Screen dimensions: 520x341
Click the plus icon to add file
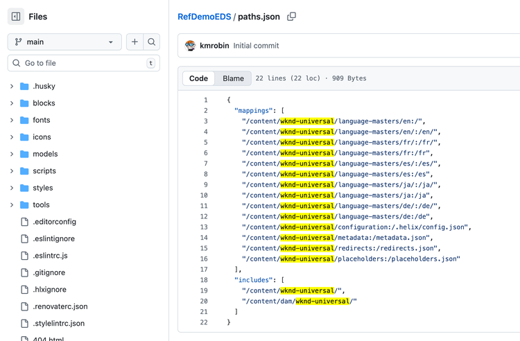[135, 42]
